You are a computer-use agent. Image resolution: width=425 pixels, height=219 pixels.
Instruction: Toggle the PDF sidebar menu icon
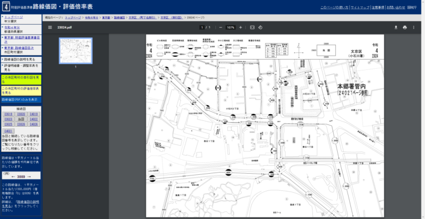(x=50, y=28)
